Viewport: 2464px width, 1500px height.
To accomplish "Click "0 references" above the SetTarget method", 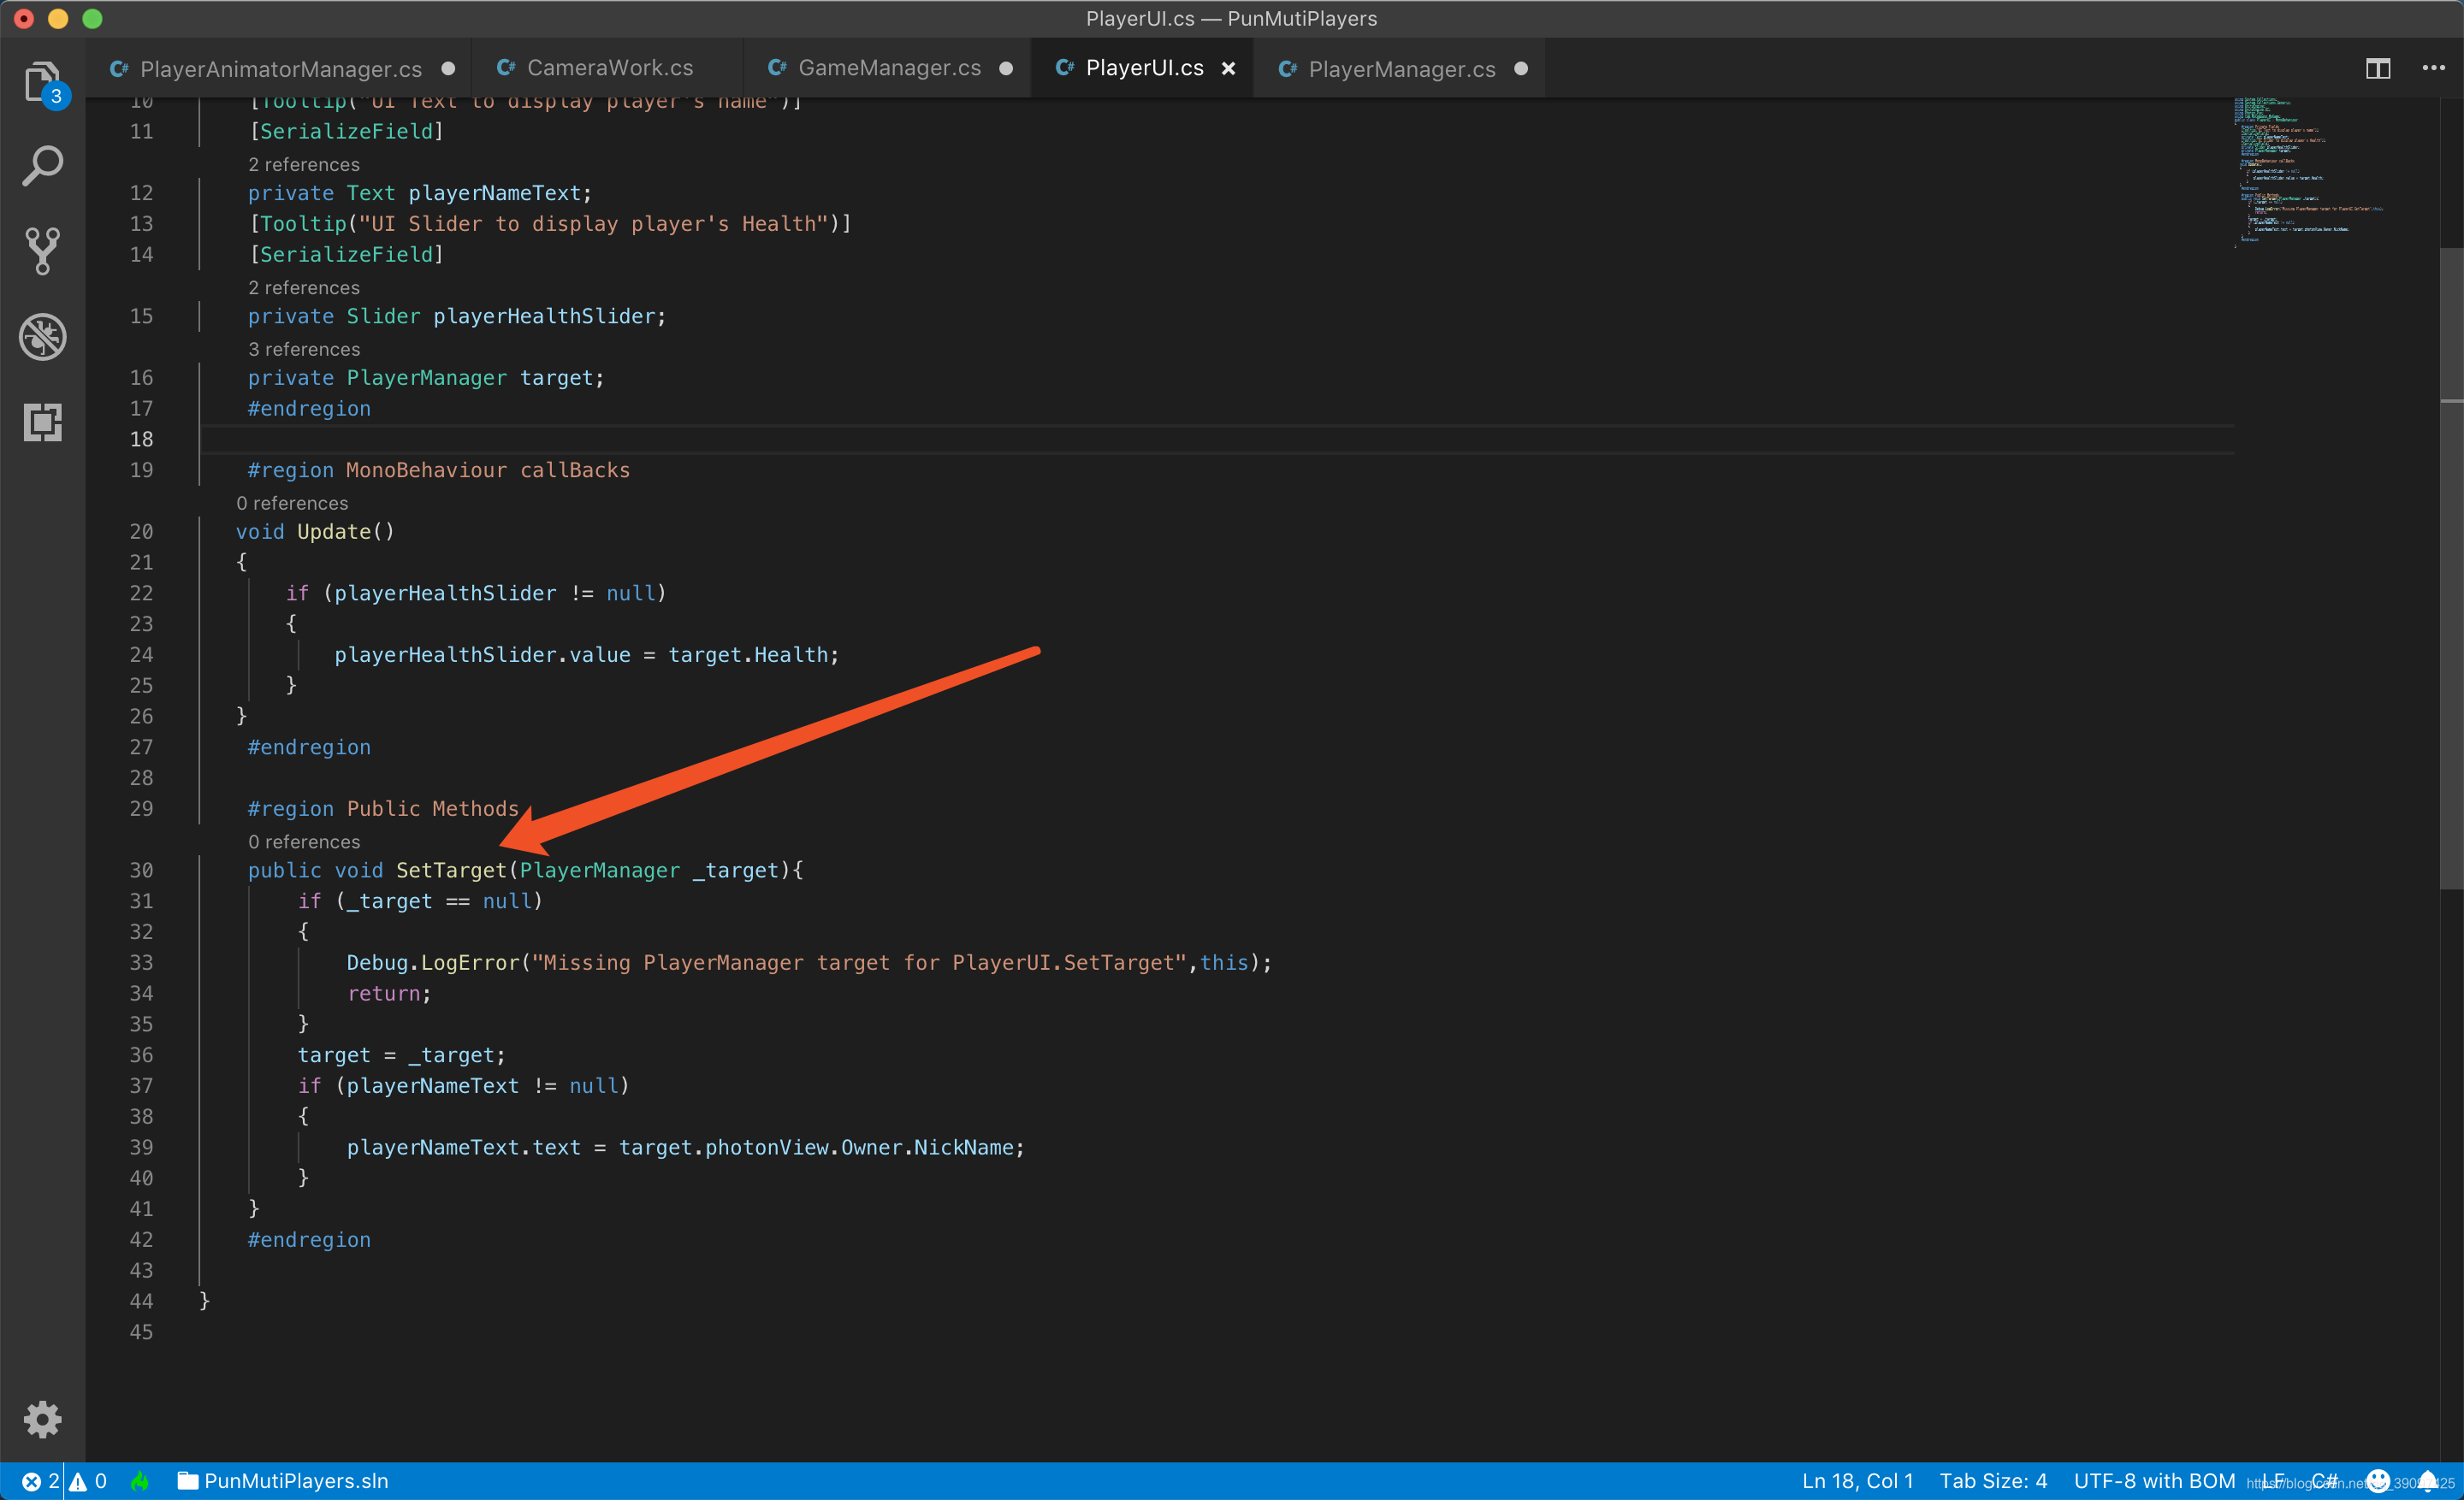I will (x=303, y=841).
